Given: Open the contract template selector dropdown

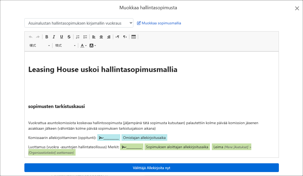Looking at the screenshot, I should pos(79,23).
